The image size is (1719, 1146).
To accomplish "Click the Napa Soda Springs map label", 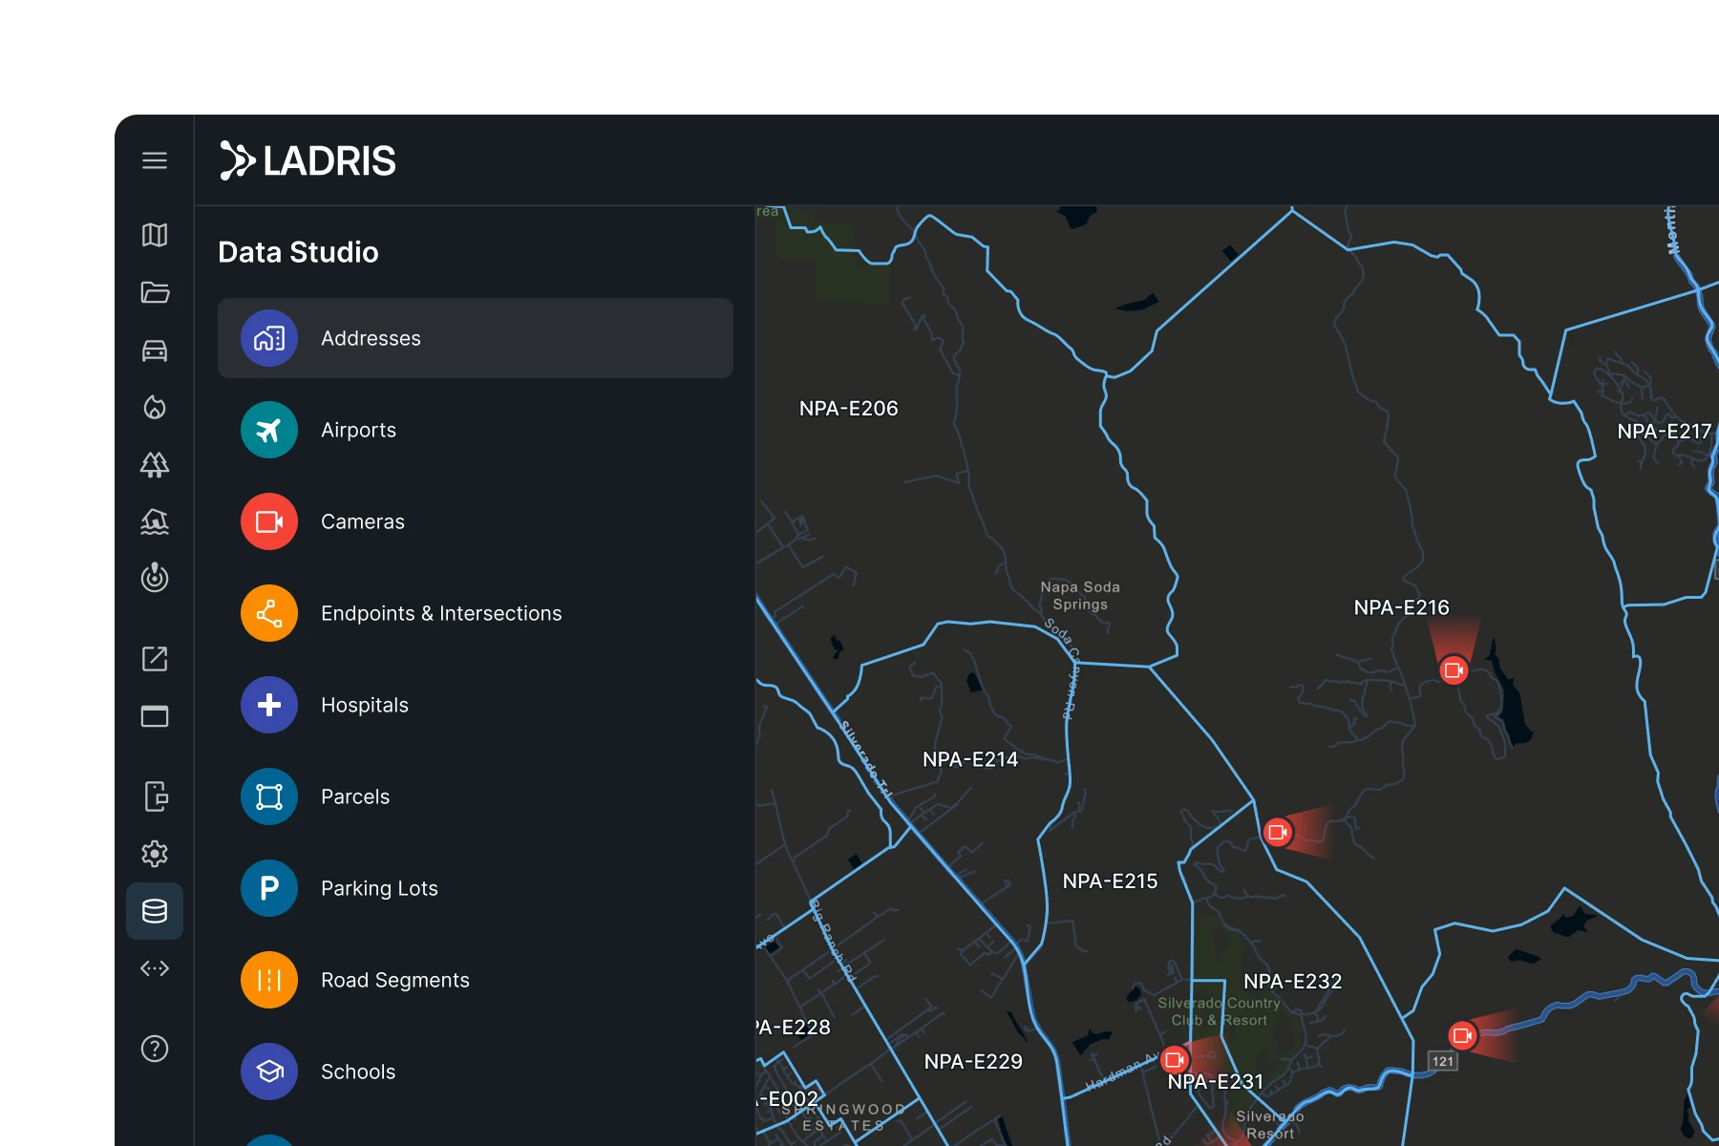I will click(1080, 595).
